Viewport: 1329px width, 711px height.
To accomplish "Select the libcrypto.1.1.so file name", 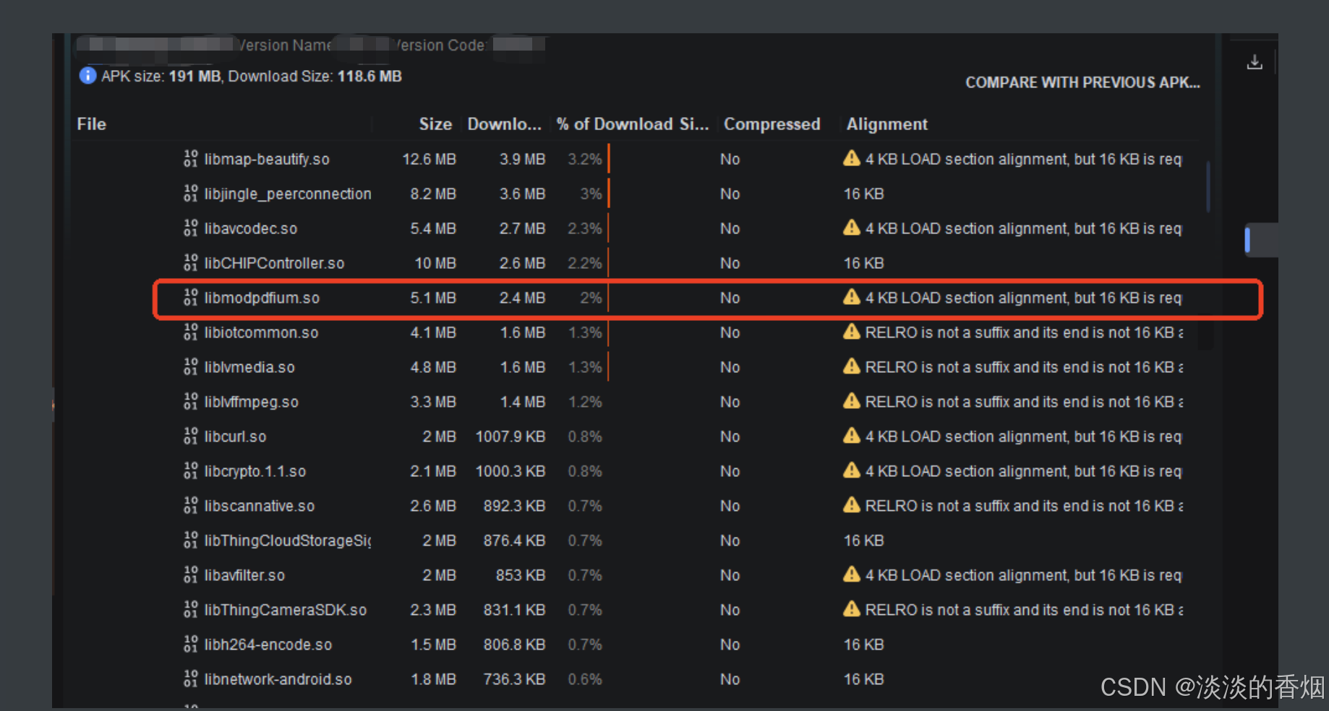I will (255, 471).
